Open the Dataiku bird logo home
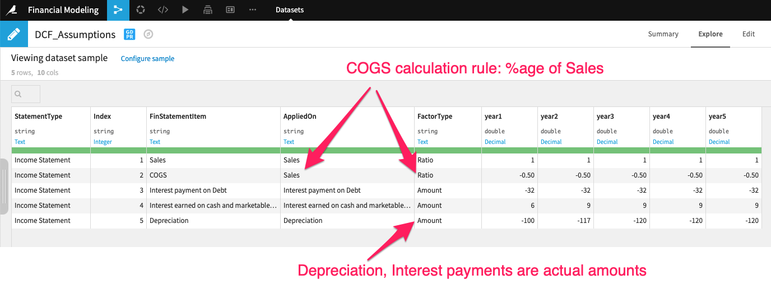 [x=10, y=10]
